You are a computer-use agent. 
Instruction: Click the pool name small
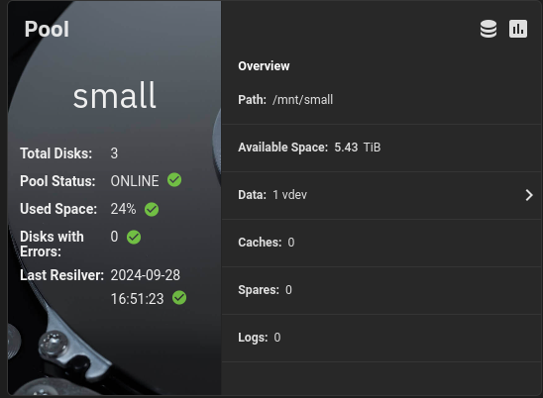pyautogui.click(x=115, y=95)
